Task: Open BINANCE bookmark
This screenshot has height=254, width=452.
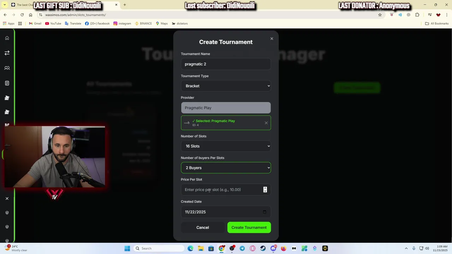Action: 143,24
